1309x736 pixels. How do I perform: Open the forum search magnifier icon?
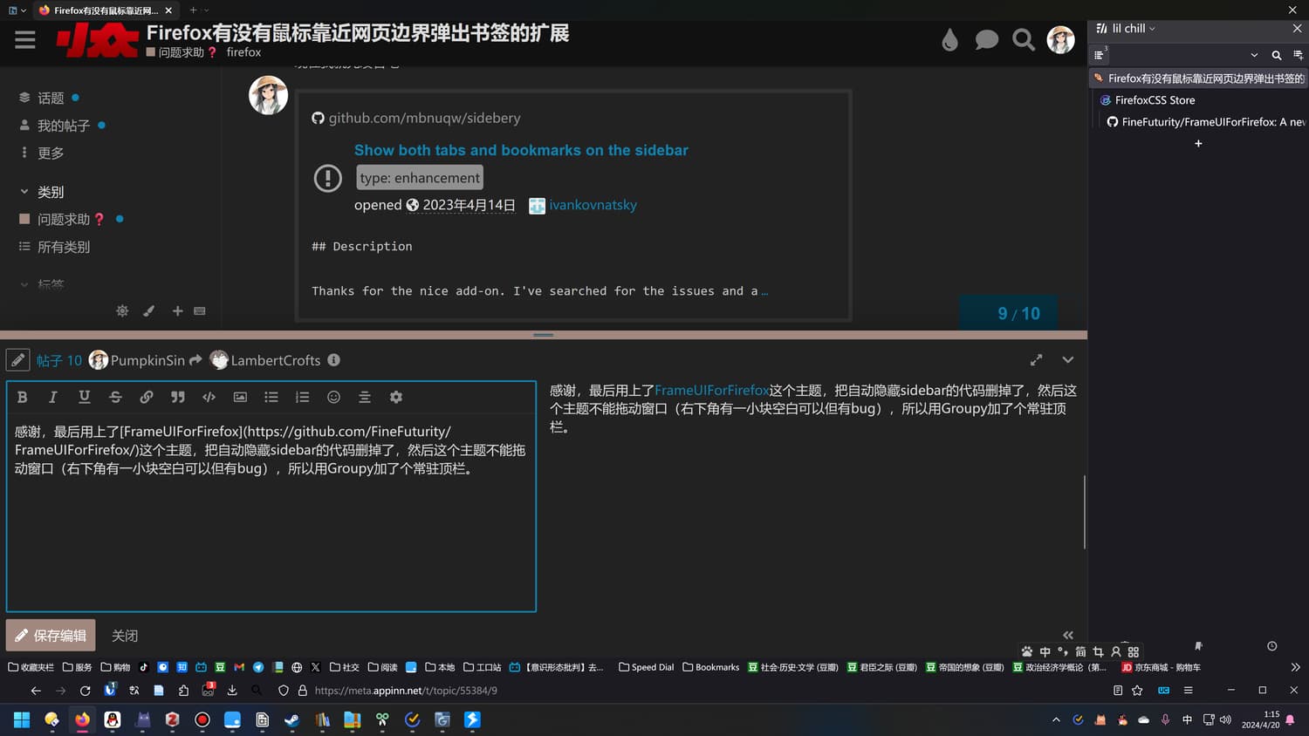pos(1023,40)
